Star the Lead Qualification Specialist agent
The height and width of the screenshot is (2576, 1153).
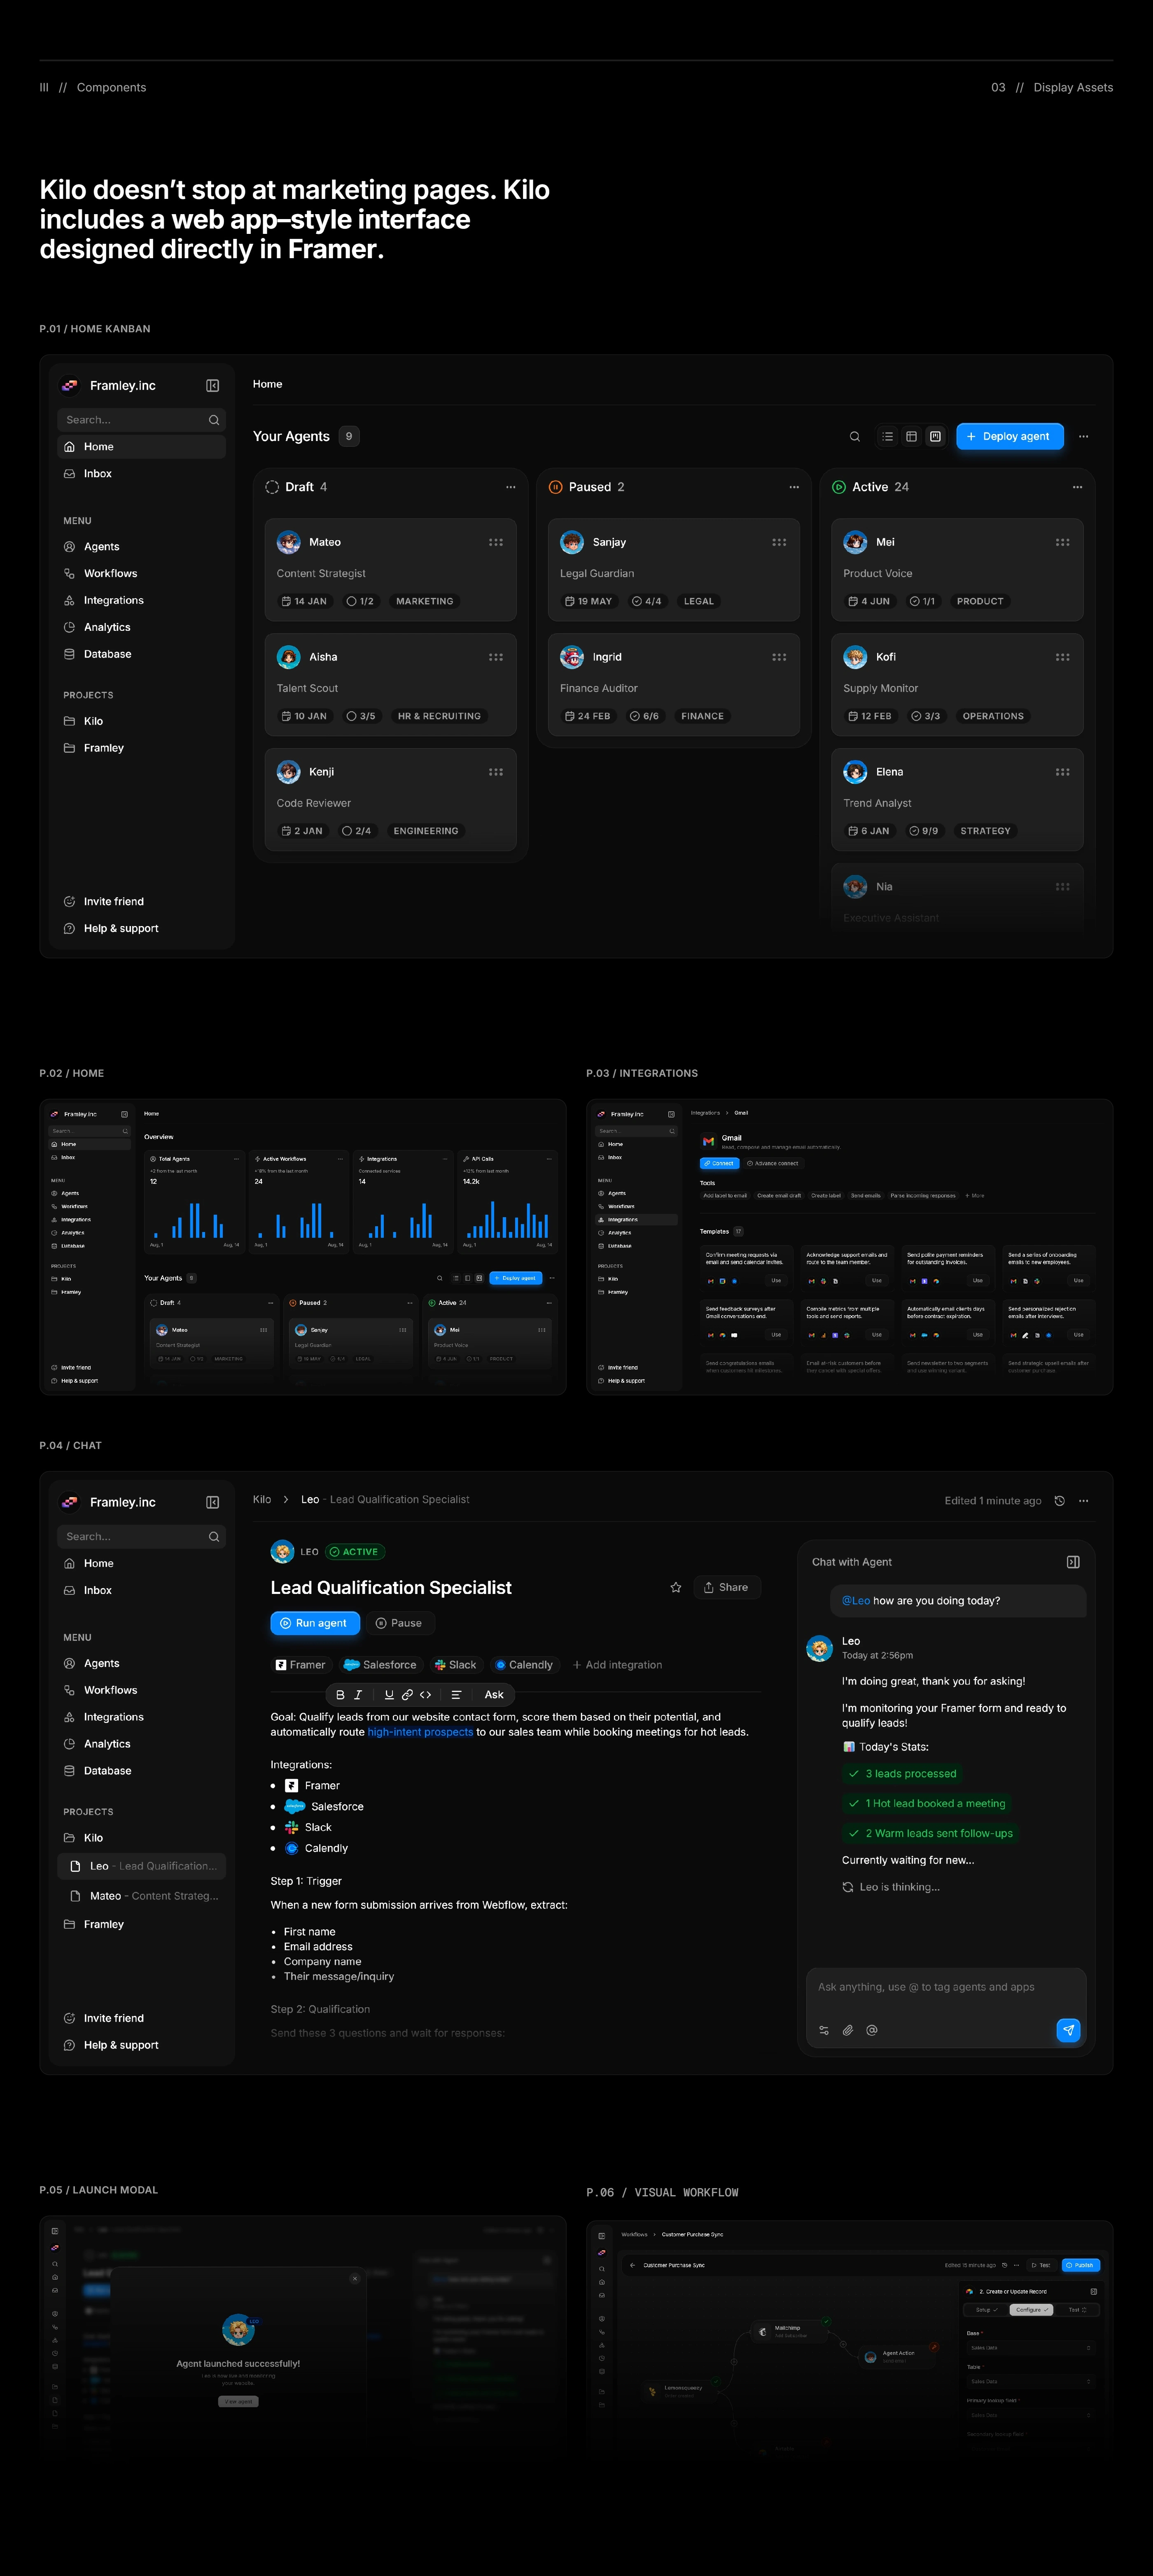676,1587
